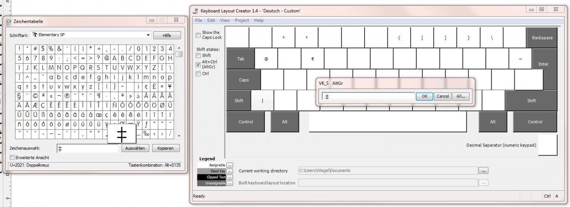Click the key showing [ on the keyboard layout
The height and width of the screenshot is (207, 570).
[422, 37]
